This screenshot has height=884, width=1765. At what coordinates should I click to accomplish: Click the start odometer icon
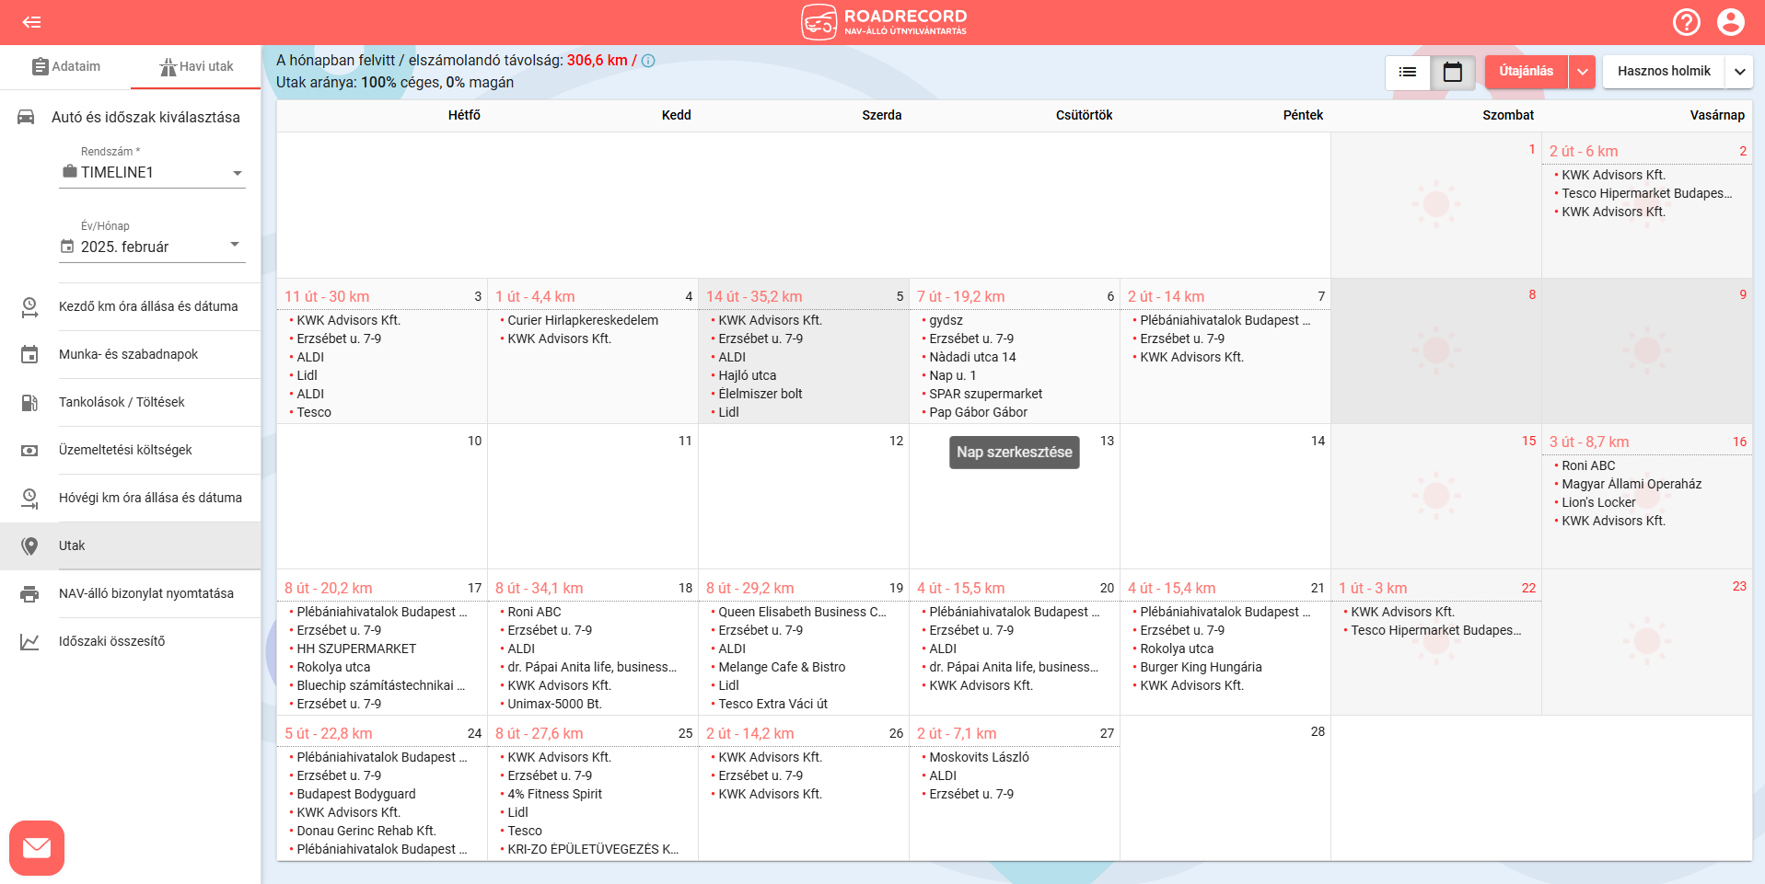[x=29, y=306]
